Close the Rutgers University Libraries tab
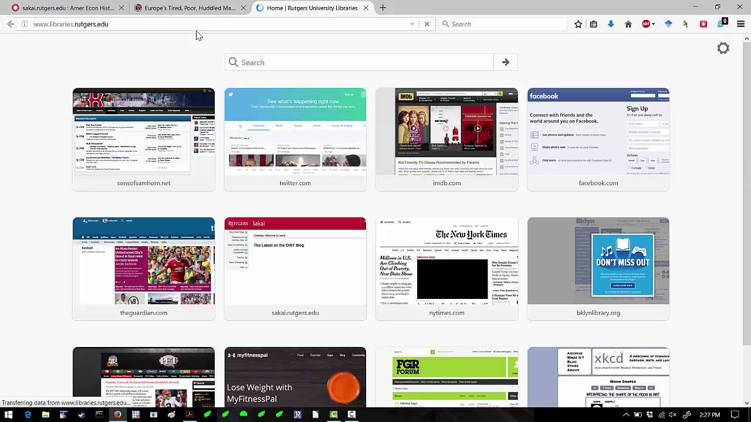 366,8
